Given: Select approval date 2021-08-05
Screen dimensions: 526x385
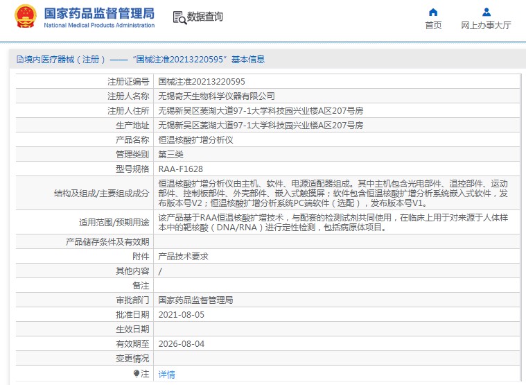Looking at the screenshot, I should coord(181,315).
